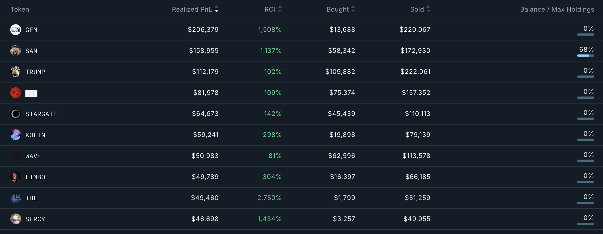Click the SERCY token avatar icon
Viewport: 603px width, 234px height.
(16, 219)
